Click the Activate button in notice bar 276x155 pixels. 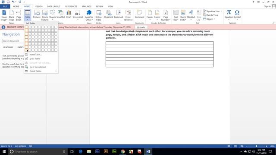(141, 27)
